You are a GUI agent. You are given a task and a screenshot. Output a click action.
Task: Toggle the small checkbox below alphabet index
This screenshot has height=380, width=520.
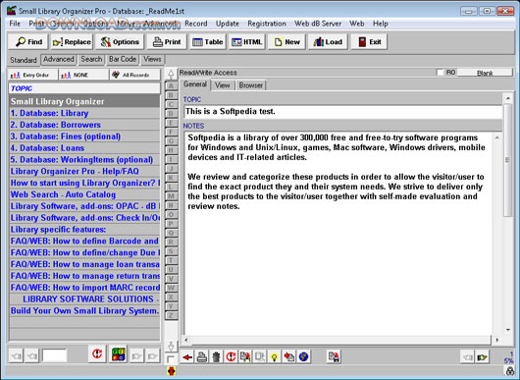171,359
